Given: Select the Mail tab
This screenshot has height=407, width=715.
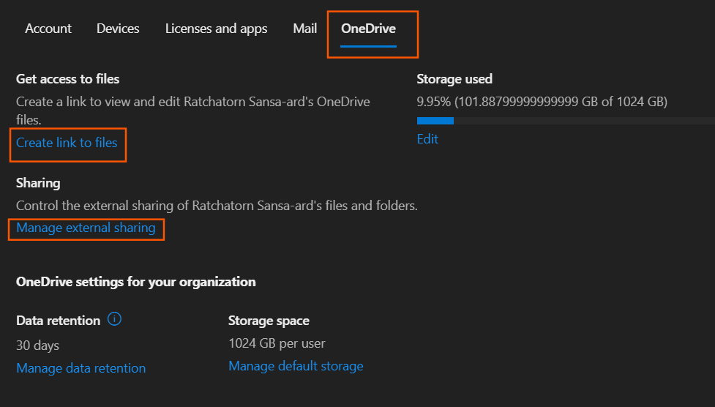Looking at the screenshot, I should (x=304, y=29).
